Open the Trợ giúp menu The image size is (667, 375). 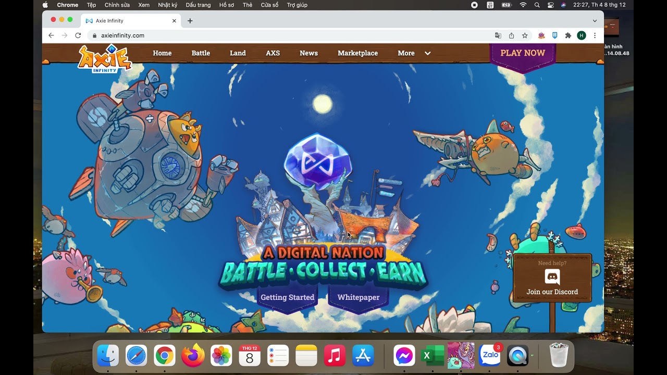click(x=297, y=5)
